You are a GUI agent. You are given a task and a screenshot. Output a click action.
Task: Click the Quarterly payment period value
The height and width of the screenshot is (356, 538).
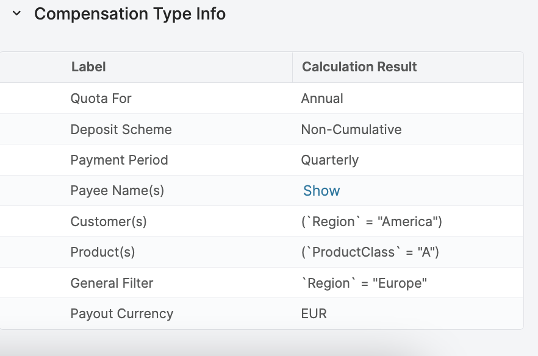[x=329, y=160]
